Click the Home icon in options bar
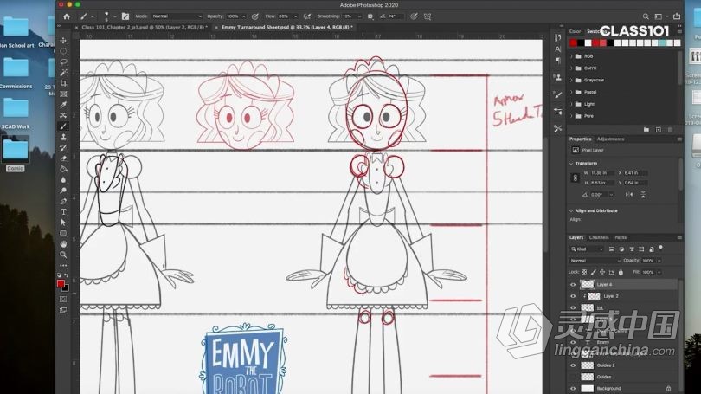This screenshot has height=394, width=701. 67,16
